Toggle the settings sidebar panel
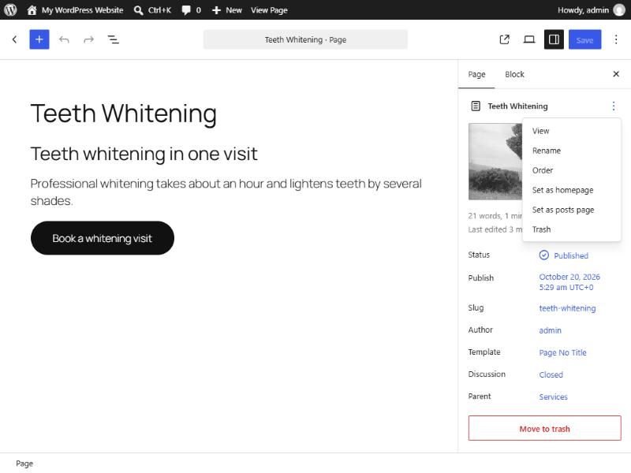Screen dimensions: 631x473 click(x=554, y=39)
